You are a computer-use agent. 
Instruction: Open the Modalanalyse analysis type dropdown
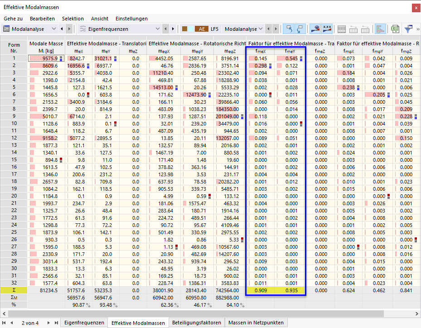53,29
